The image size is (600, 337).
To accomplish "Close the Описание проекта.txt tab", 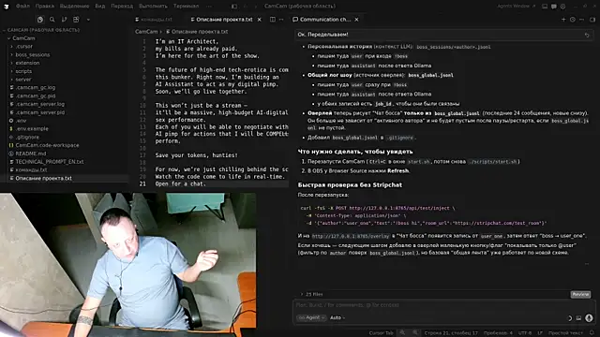I will pyautogui.click(x=260, y=20).
